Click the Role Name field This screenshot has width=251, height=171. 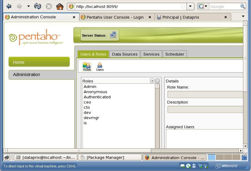click(x=205, y=94)
